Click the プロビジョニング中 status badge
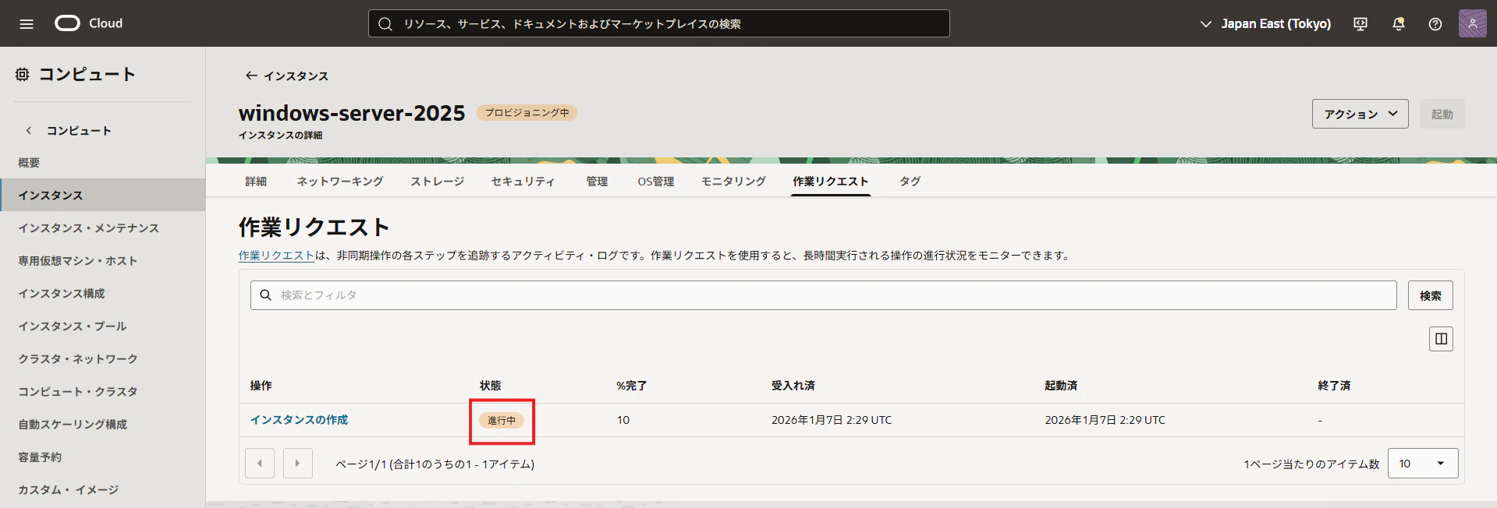1497x508 pixels. [527, 113]
